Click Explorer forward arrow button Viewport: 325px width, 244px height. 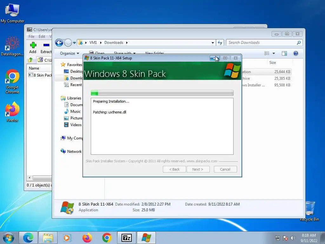[68, 43]
